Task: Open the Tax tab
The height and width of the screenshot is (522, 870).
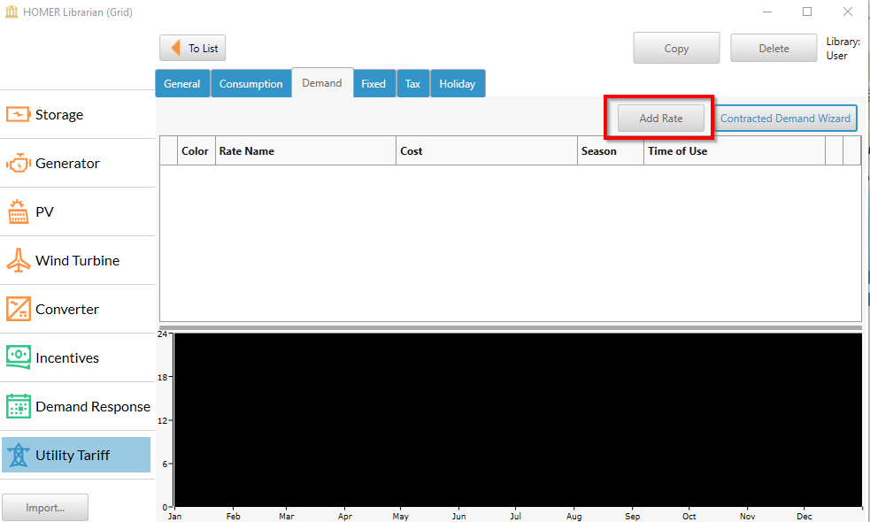Action: 412,83
